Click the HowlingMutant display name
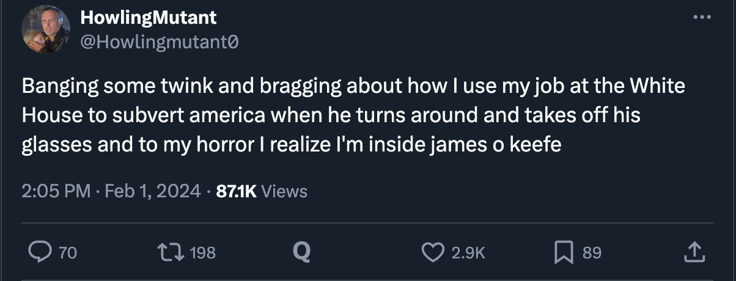Screen dimensions: 736x281 click(149, 18)
